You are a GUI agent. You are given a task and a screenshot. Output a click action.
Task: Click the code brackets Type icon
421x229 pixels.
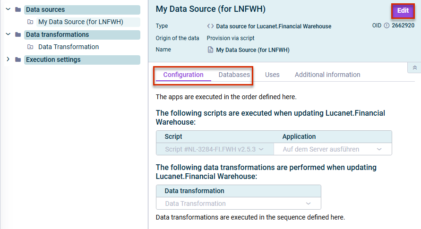point(211,26)
